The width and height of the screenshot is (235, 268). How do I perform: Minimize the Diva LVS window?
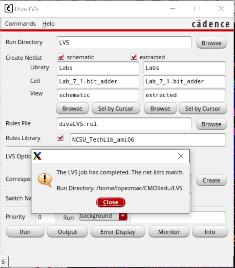(172, 8)
